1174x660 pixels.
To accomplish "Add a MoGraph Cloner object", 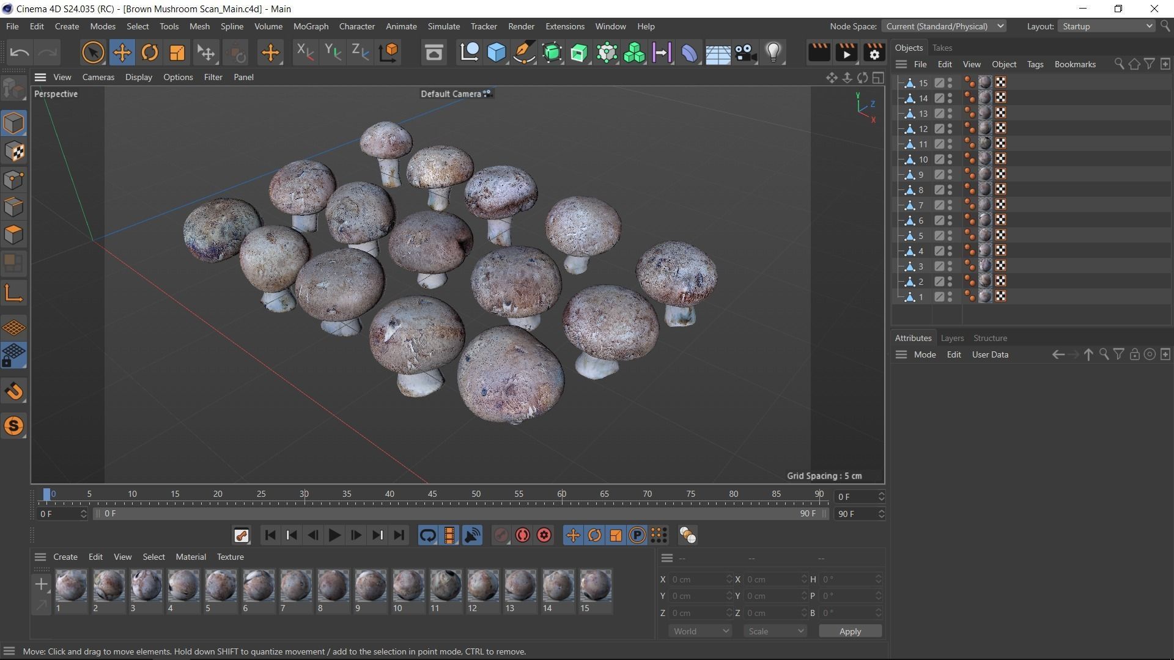I will pos(634,53).
